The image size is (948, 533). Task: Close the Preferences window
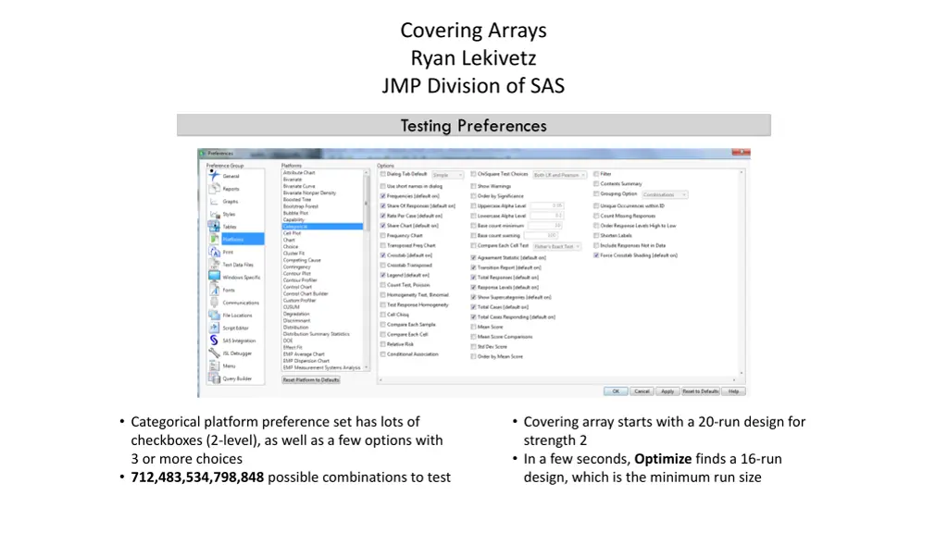(x=741, y=153)
